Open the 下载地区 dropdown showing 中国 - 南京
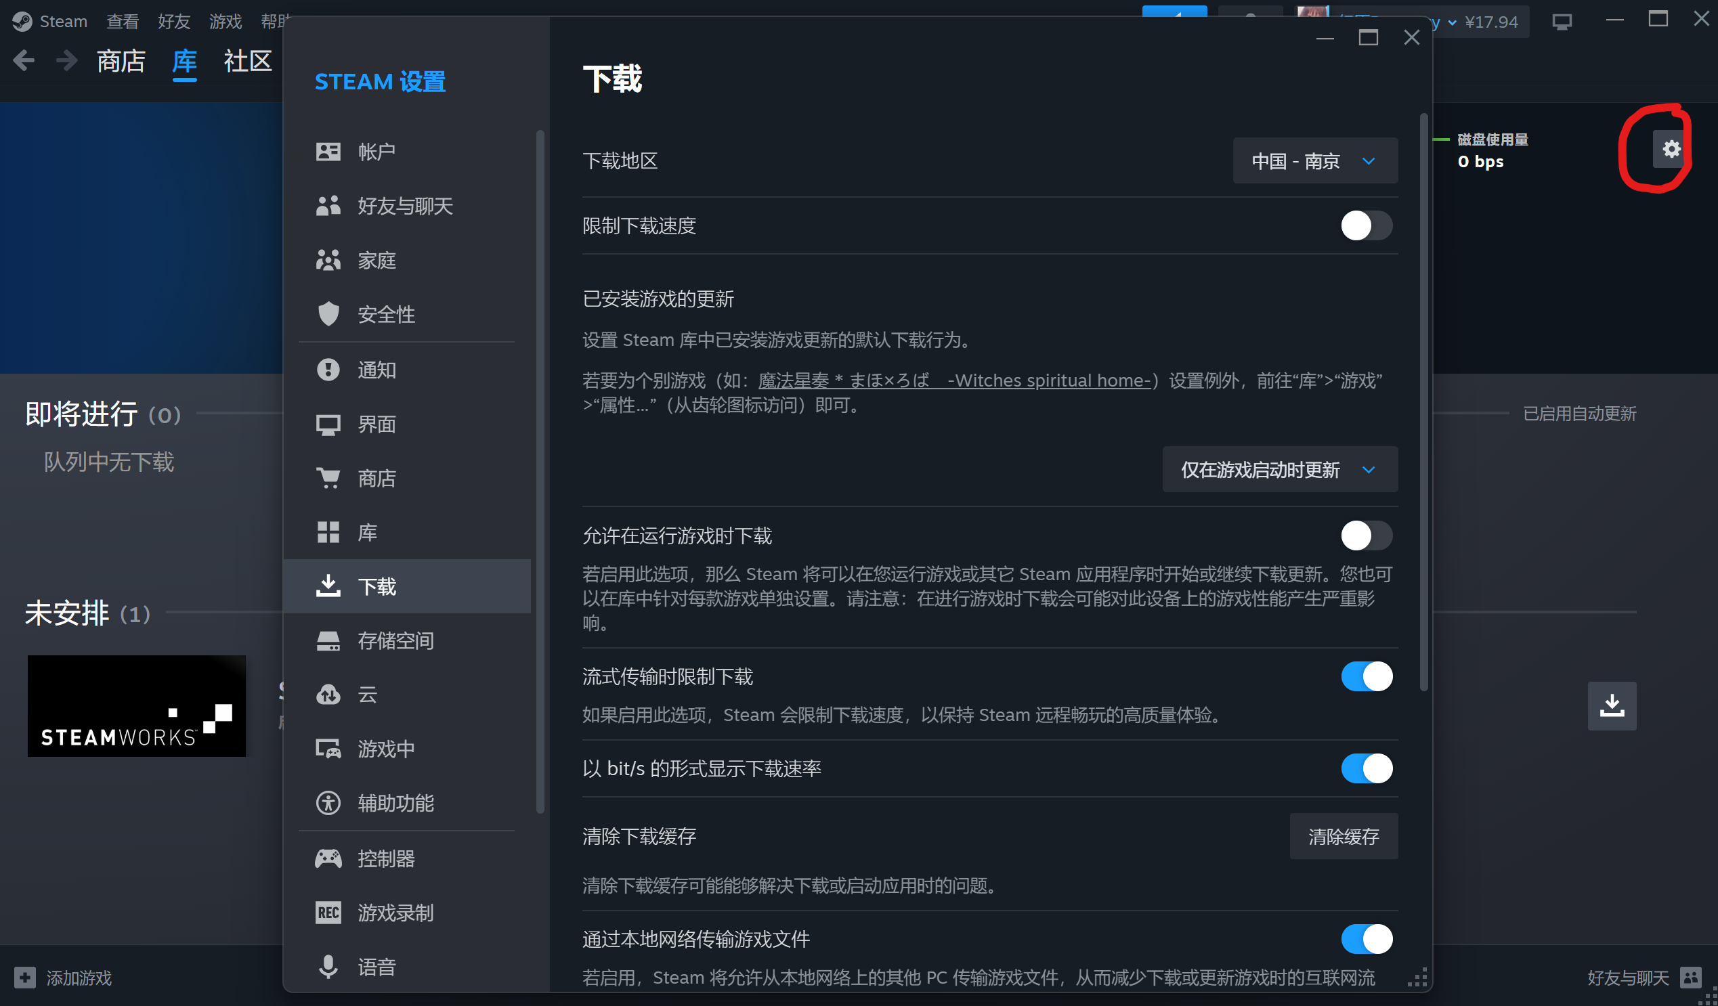Screen dimensions: 1718x1006 coord(1314,161)
